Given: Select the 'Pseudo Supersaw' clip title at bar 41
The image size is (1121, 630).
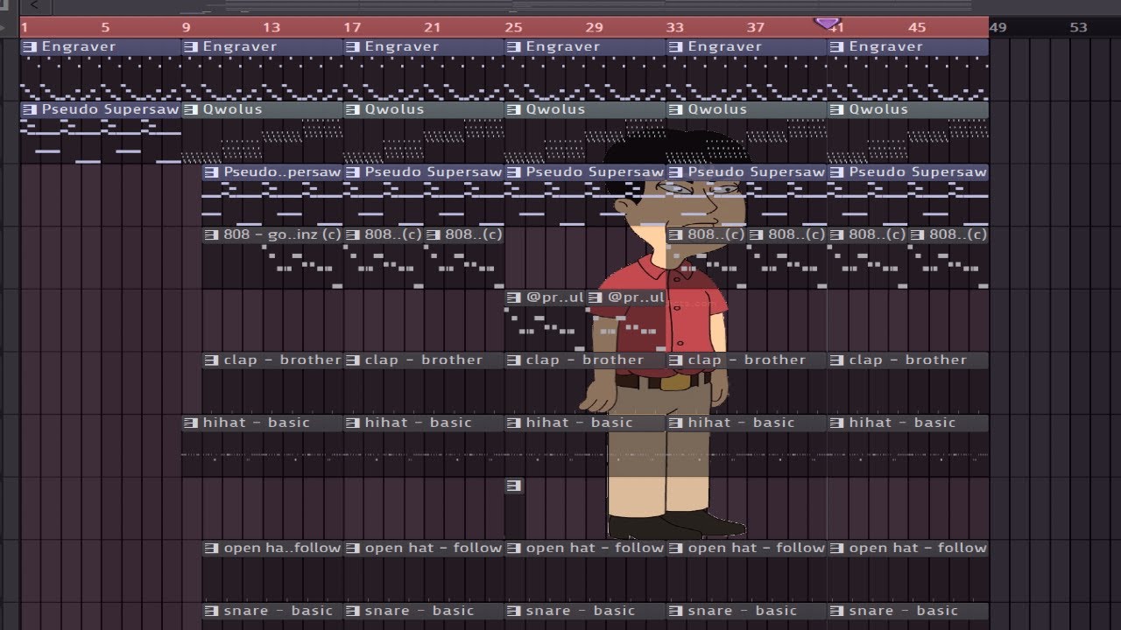Looking at the screenshot, I should (x=918, y=172).
